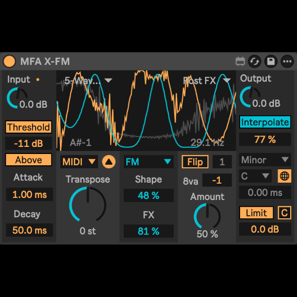Screen dimensions: 297x297
Task: Click the Flip button
Action: click(195, 161)
